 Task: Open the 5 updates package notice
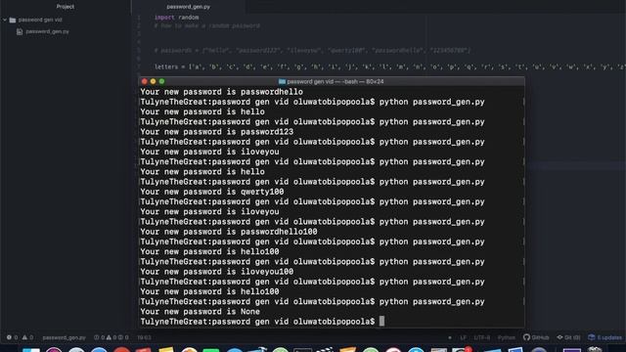(x=604, y=337)
